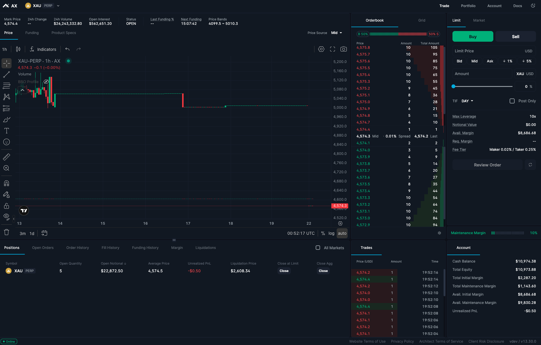The height and width of the screenshot is (345, 541).
Task: Check the All Markets checkbox
Action: click(x=318, y=248)
